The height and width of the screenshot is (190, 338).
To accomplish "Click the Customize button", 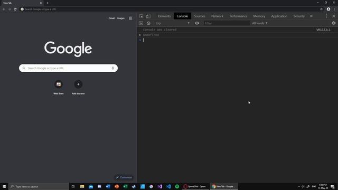I will (124, 177).
